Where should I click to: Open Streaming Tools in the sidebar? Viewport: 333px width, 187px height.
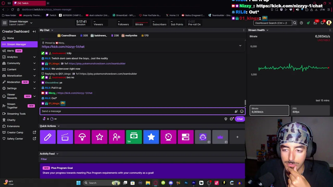coord(19,114)
